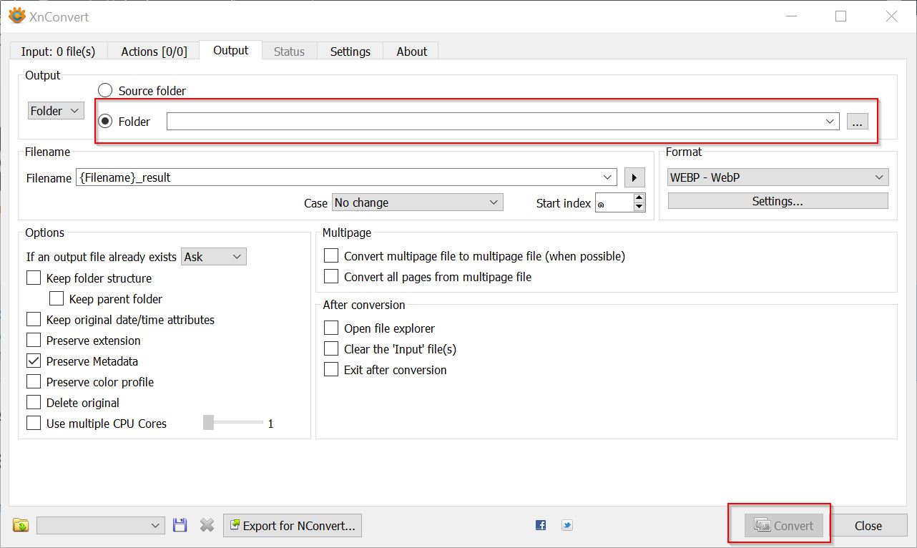Check Clear the 'Input' file(s)
Image resolution: width=917 pixels, height=548 pixels.
click(331, 349)
